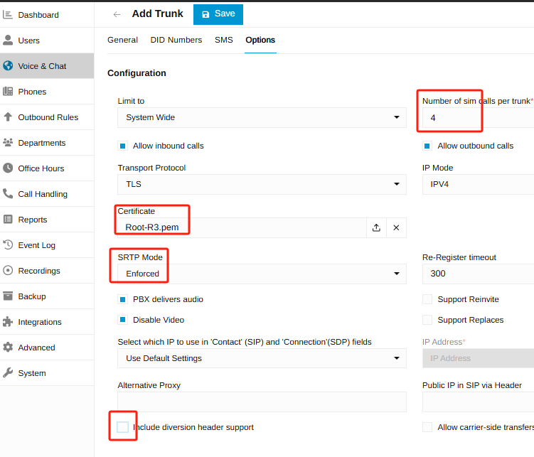Click the Recordings circle icon

pos(8,271)
